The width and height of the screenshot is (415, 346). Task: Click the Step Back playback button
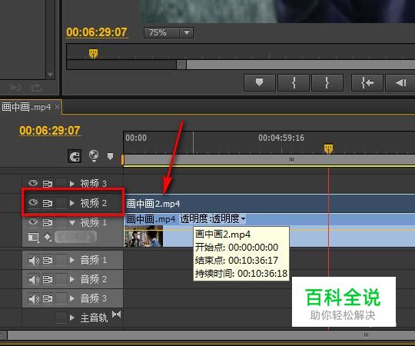point(400,83)
